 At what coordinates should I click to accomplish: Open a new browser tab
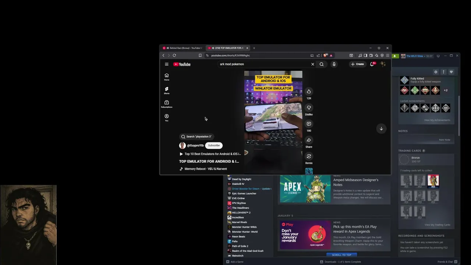tap(254, 48)
